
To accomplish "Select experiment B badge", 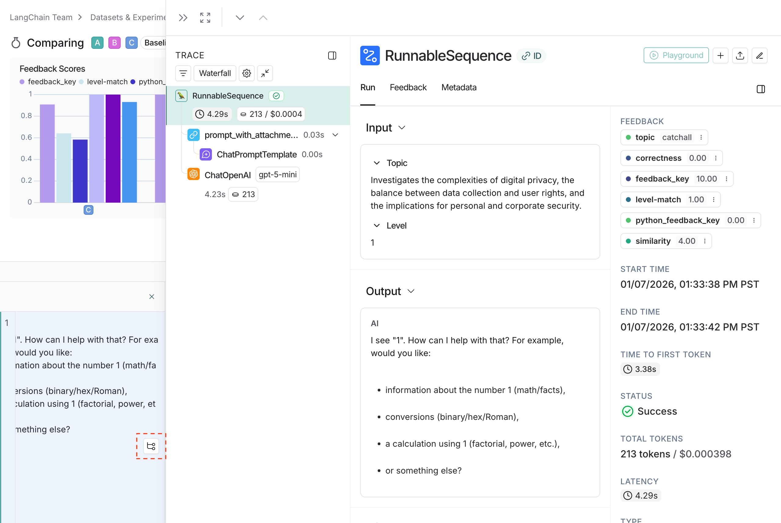I will (x=114, y=43).
